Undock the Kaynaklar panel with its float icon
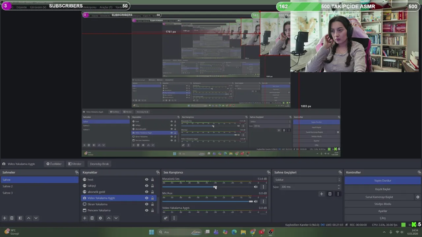The height and width of the screenshot is (237, 422). (158, 172)
